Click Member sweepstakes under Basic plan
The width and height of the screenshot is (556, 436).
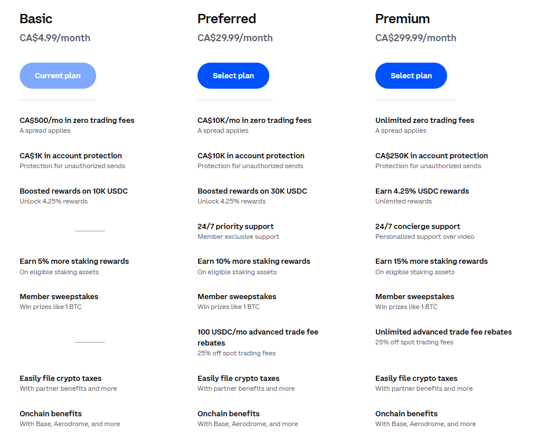[x=59, y=297]
